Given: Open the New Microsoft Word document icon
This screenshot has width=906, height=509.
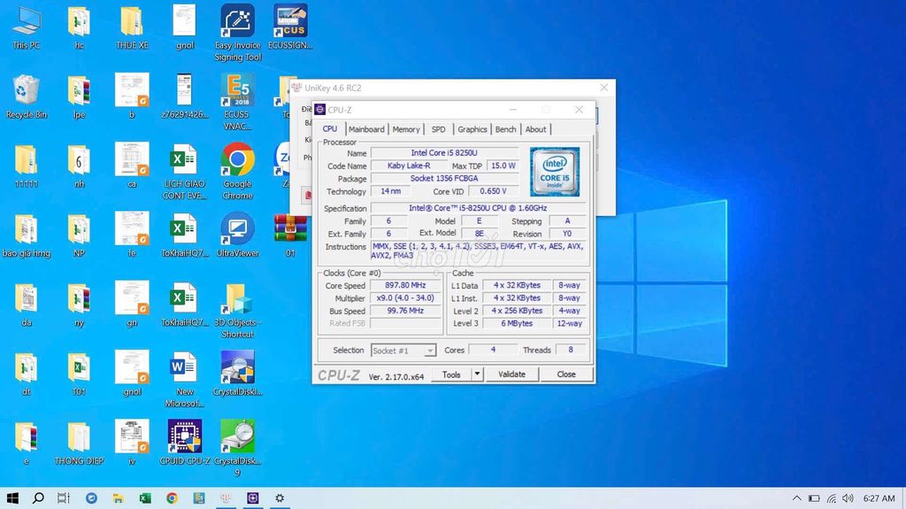Looking at the screenshot, I should coord(185,379).
